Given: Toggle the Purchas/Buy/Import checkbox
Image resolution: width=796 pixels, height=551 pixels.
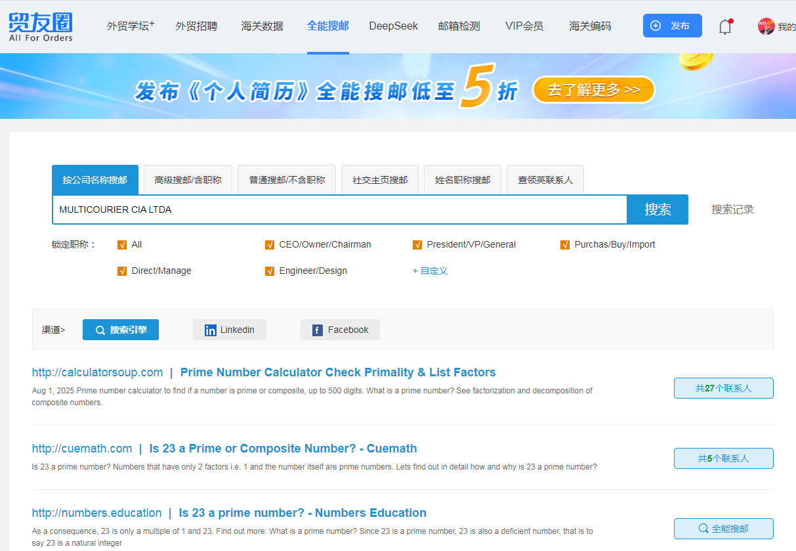Looking at the screenshot, I should [565, 245].
